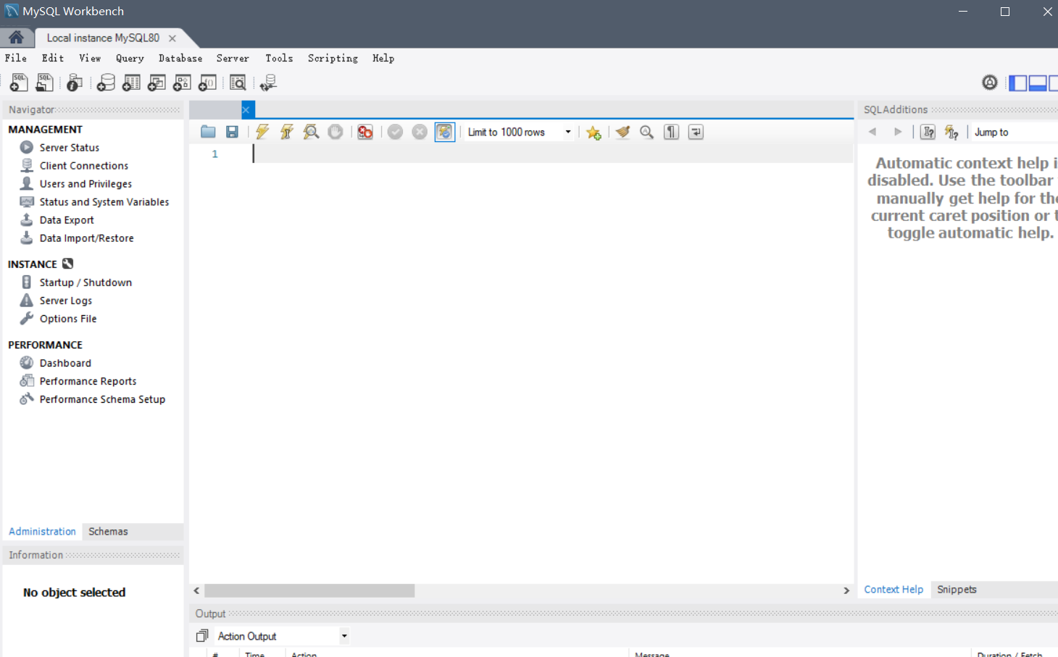Switch to the Schemas tab
This screenshot has width=1058, height=657.
coord(108,531)
